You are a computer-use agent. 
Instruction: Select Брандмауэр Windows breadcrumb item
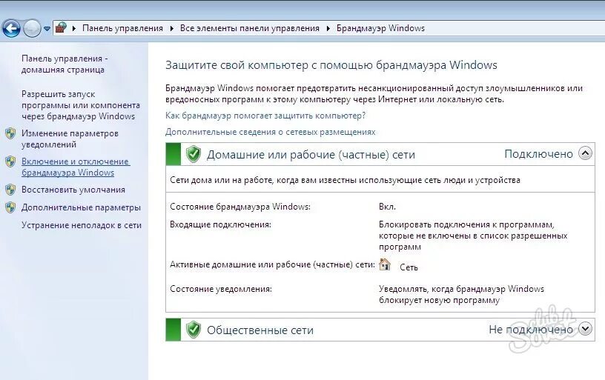point(380,28)
